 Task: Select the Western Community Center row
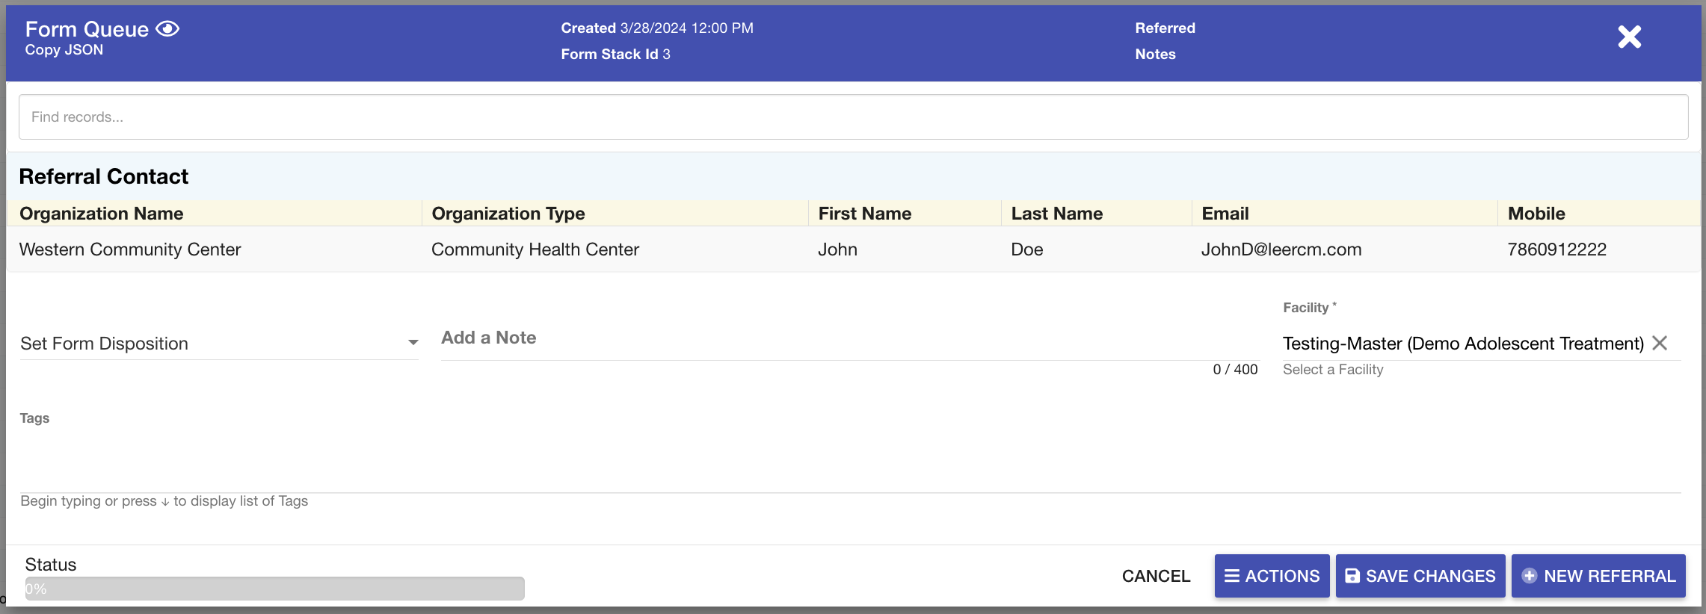coord(130,249)
